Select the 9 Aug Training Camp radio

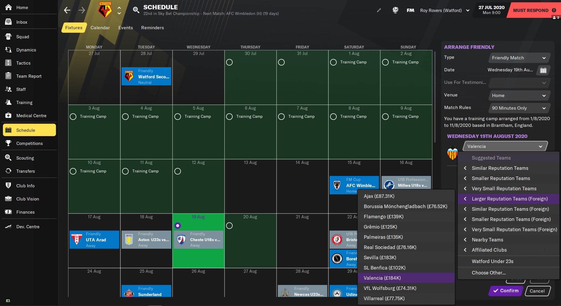pos(385,117)
